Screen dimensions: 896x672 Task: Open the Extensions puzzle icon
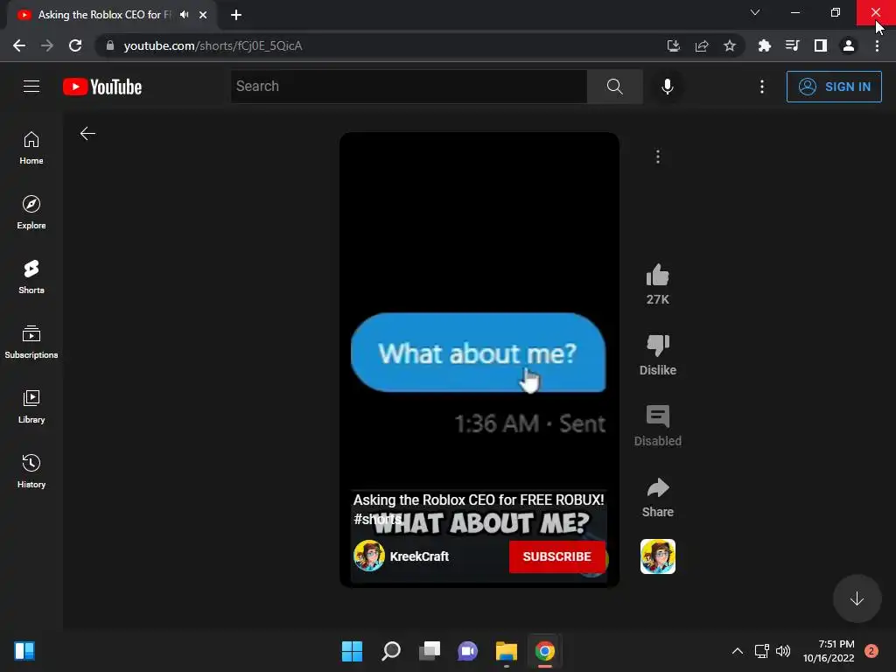[764, 45]
